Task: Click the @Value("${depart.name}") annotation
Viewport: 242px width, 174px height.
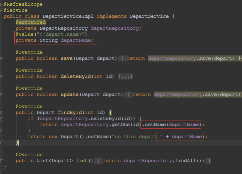Action: coord(51,34)
